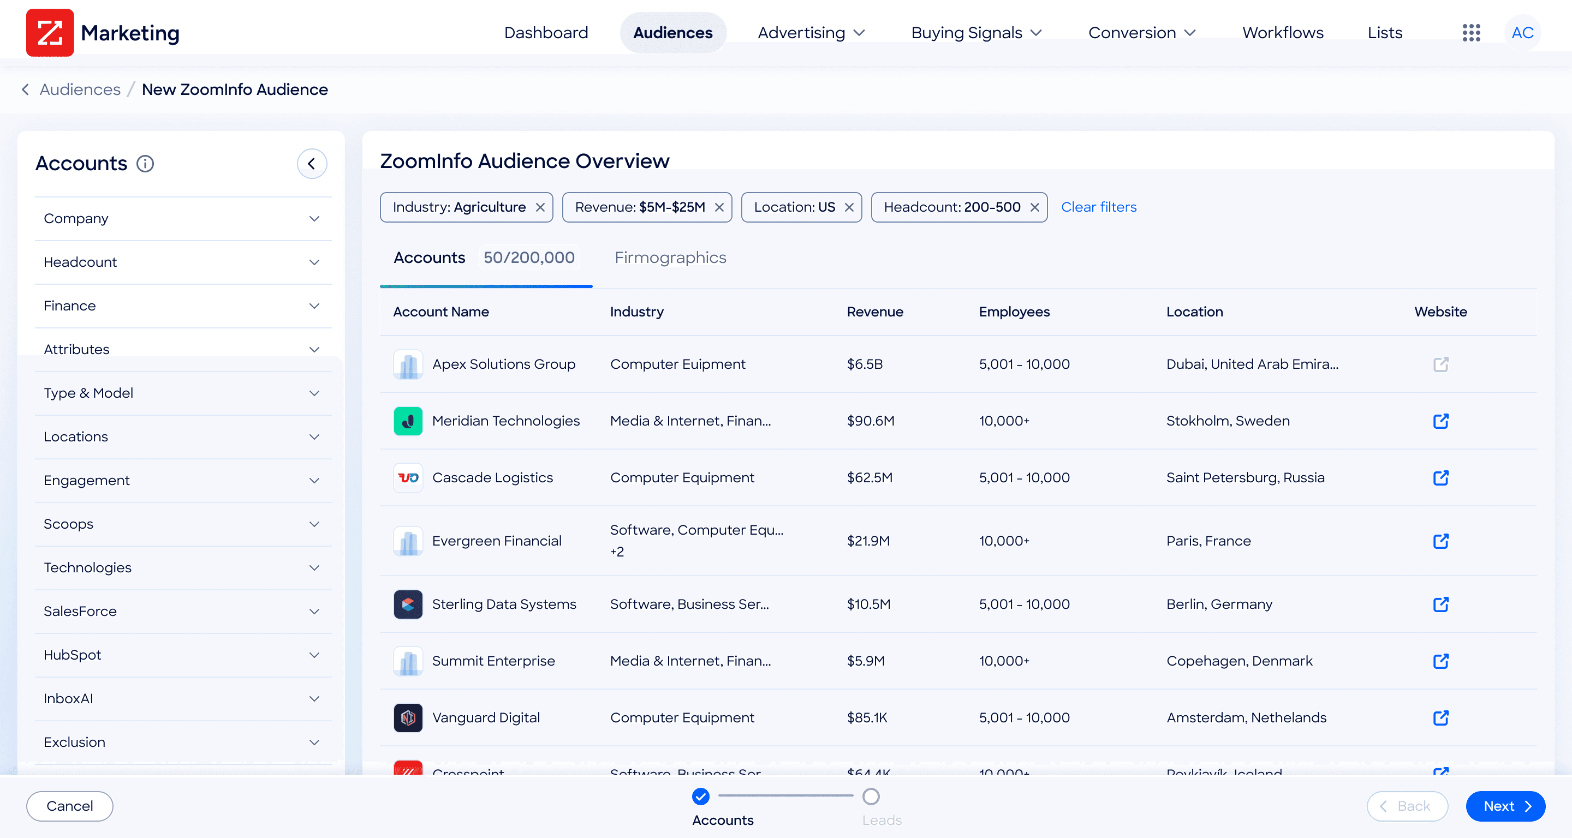Open Evergreen Financial website link

[x=1441, y=541]
